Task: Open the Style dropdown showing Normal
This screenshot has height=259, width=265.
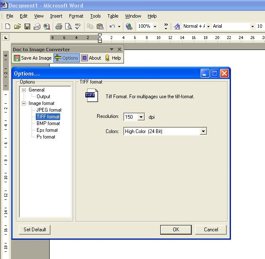Action: [x=208, y=26]
